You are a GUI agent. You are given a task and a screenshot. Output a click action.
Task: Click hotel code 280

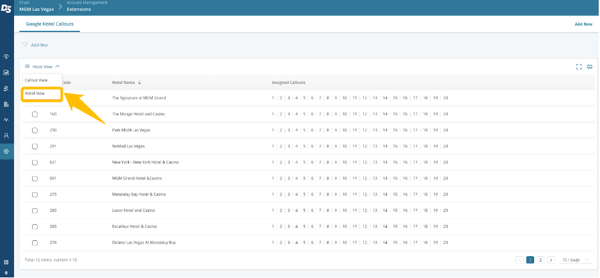[x=53, y=211]
